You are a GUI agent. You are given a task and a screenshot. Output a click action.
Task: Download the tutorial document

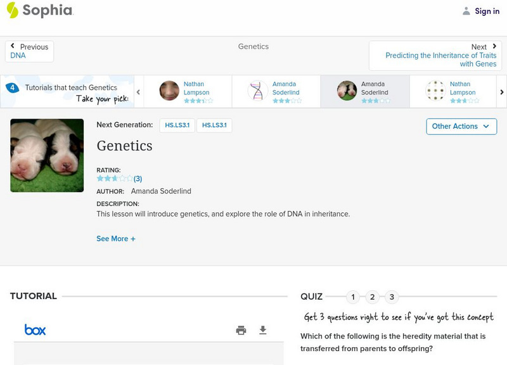click(x=263, y=330)
